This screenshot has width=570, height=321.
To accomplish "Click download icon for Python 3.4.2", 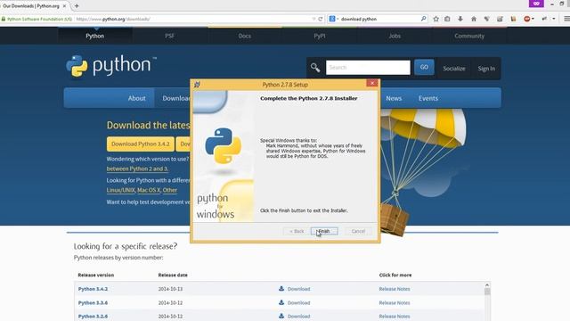I will point(281,289).
